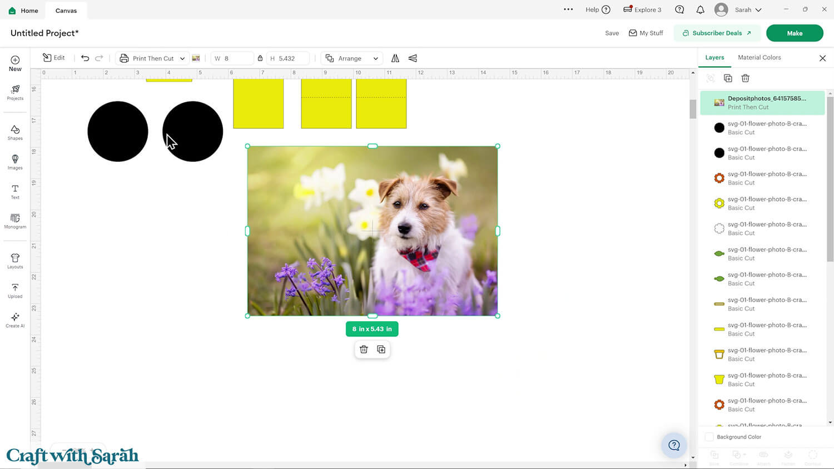Duplicate image with icon below the photo
This screenshot has height=469, width=834.
(x=381, y=350)
